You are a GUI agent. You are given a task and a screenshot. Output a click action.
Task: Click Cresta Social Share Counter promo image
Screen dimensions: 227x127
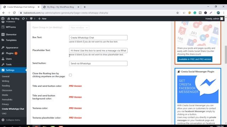pyautogui.click(x=198, y=34)
